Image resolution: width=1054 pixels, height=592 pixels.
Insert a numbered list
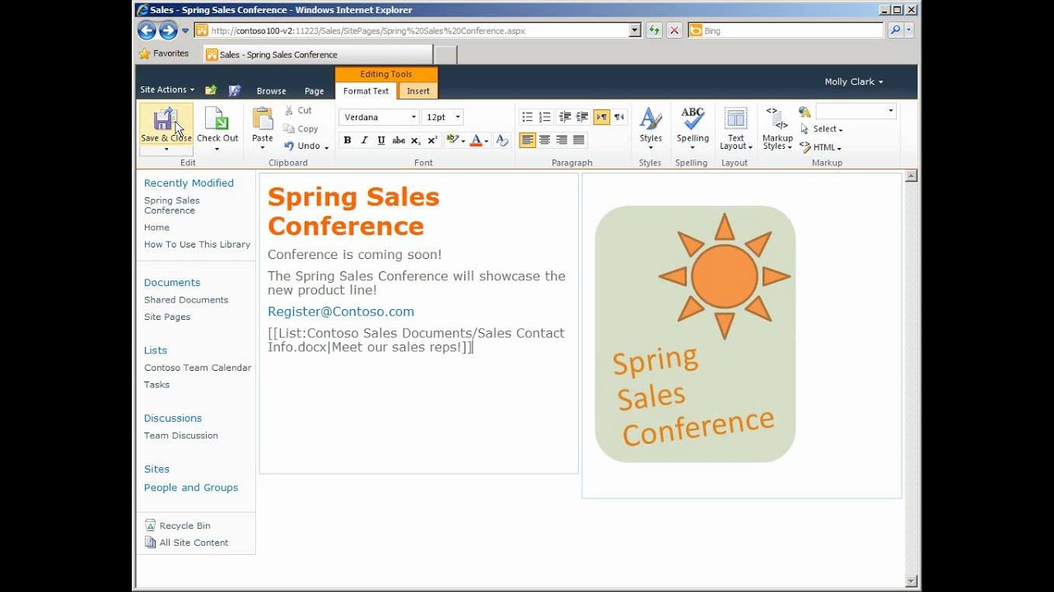coord(544,117)
